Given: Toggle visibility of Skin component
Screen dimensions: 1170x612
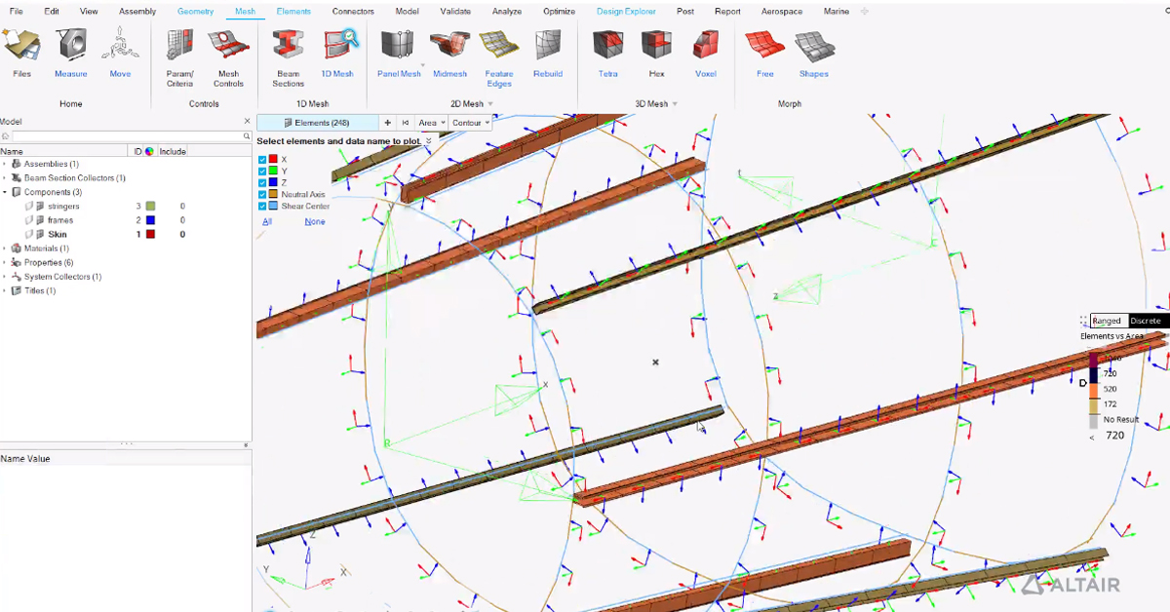Looking at the screenshot, I should (29, 234).
